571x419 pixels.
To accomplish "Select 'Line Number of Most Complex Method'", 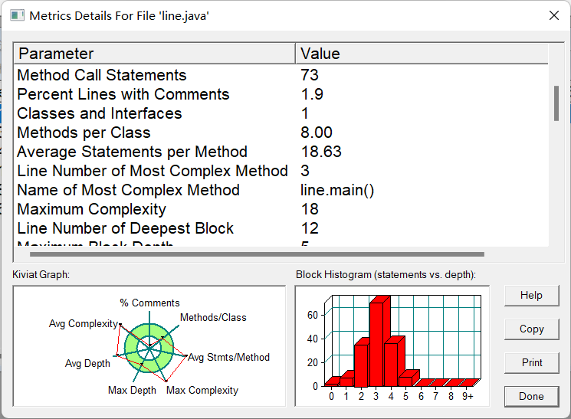I will click(x=281, y=171).
